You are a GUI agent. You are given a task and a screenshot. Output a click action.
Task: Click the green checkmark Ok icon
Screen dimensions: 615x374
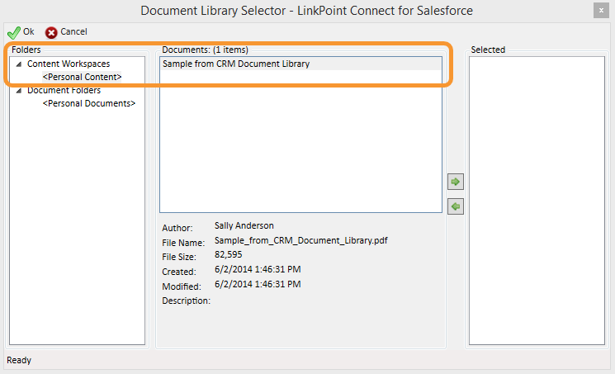coord(14,32)
